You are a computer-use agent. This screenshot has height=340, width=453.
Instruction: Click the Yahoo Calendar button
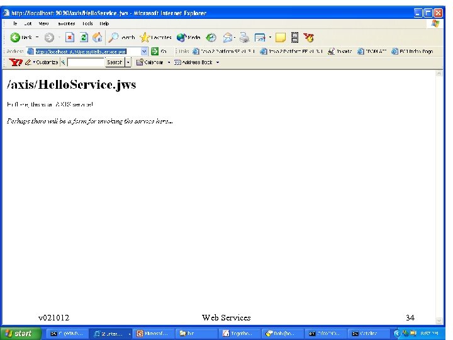(150, 62)
